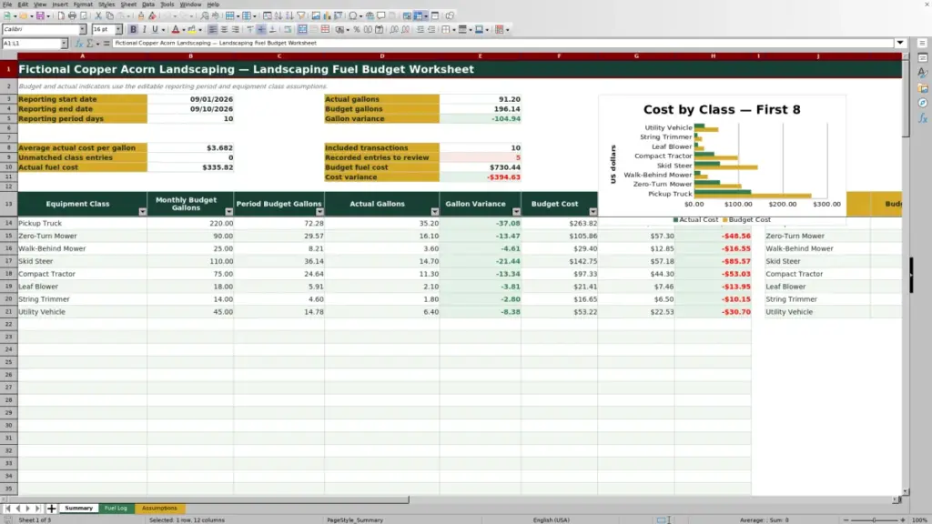Click the Spelling check icon

click(x=215, y=16)
